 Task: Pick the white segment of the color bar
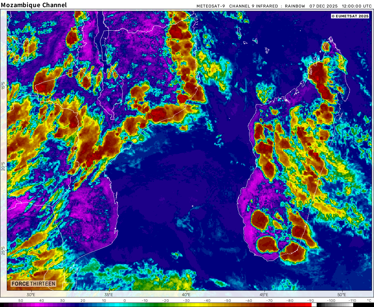click(x=314, y=305)
